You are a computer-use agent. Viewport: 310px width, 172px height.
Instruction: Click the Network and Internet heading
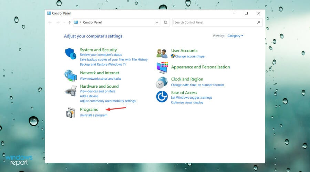[x=100, y=73]
